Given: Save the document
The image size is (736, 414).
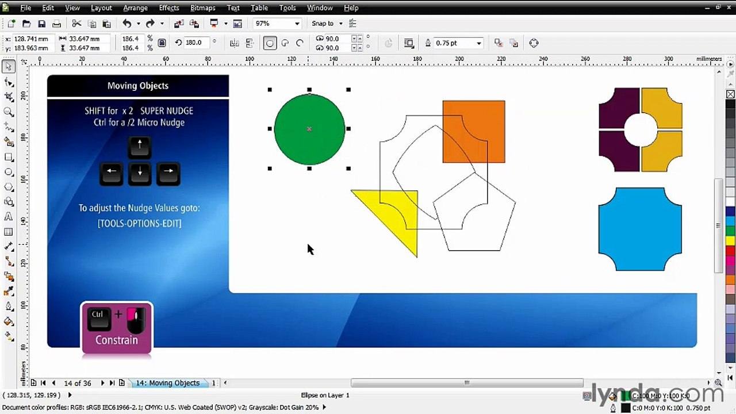Looking at the screenshot, I should click(x=41, y=24).
